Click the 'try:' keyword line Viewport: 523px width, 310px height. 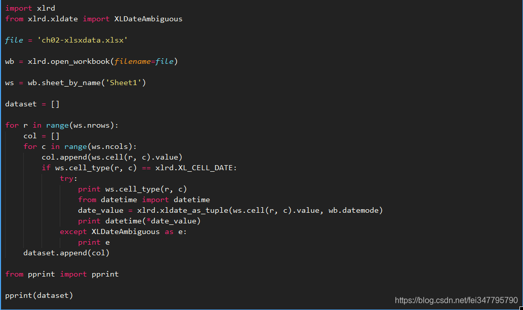coord(69,178)
